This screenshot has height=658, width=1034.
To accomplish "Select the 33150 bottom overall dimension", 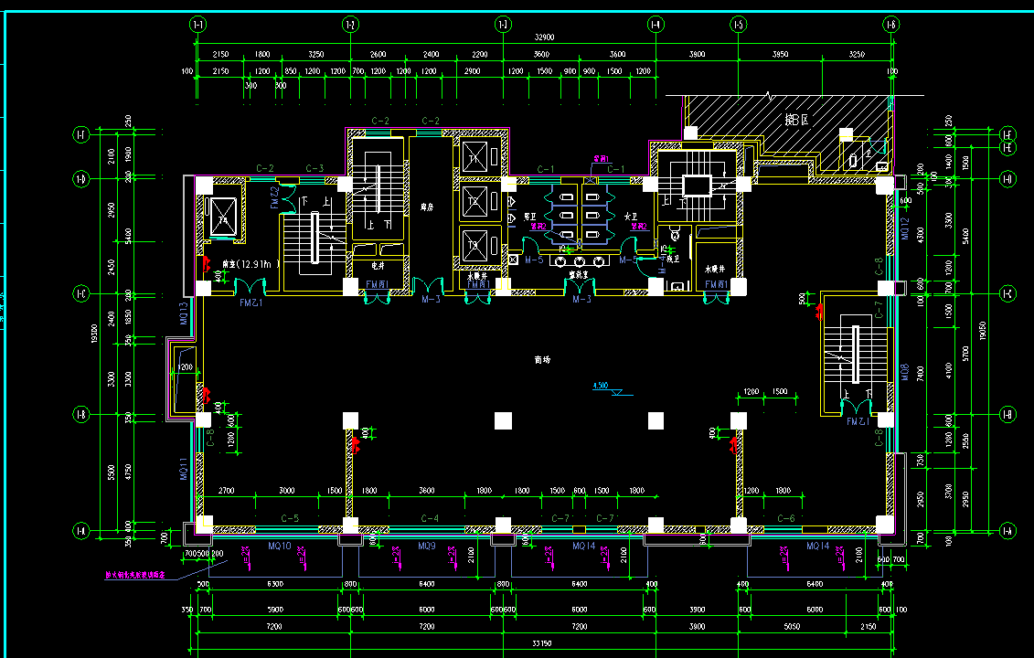I will [545, 644].
